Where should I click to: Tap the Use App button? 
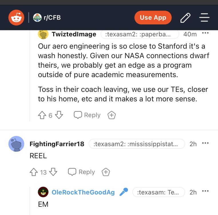pyautogui.click(x=153, y=18)
